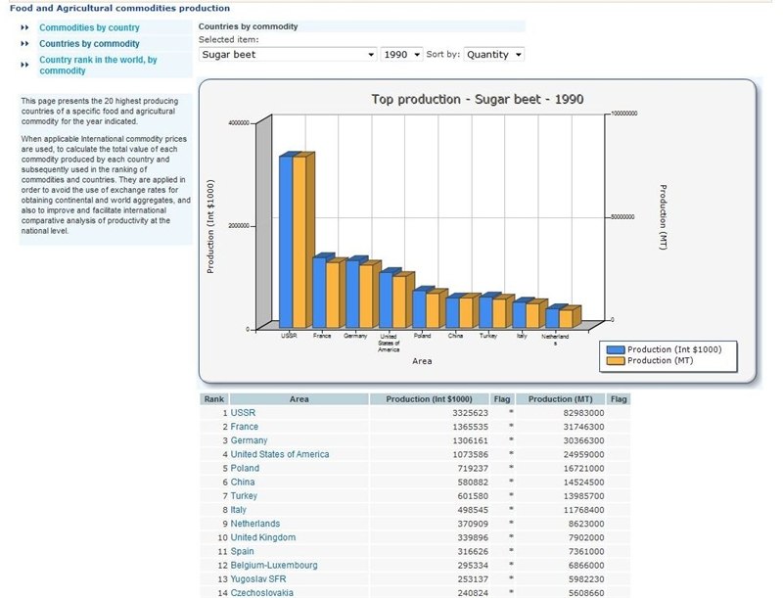Select value 1306161 in Germany row
783x598 pixels.
(471, 441)
